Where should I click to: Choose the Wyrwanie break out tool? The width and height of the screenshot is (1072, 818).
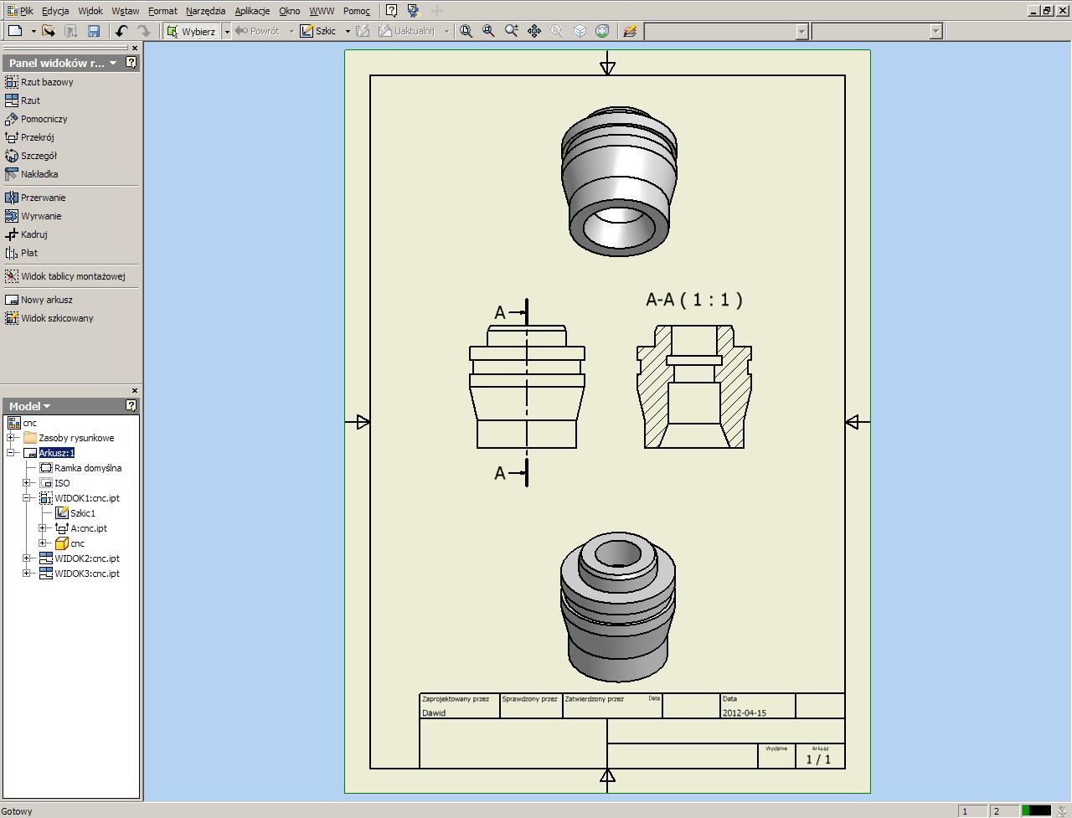[x=33, y=216]
